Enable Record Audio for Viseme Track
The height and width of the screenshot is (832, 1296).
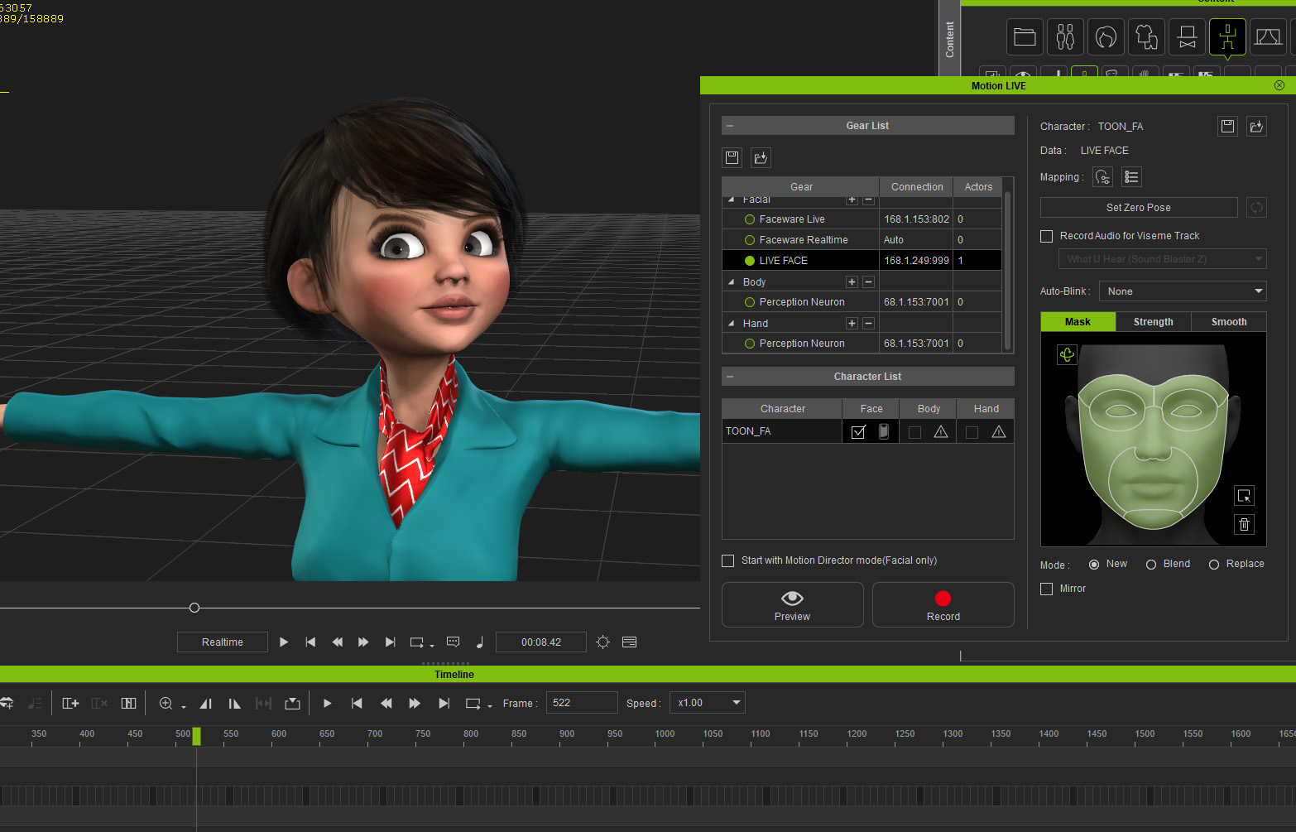tap(1046, 236)
